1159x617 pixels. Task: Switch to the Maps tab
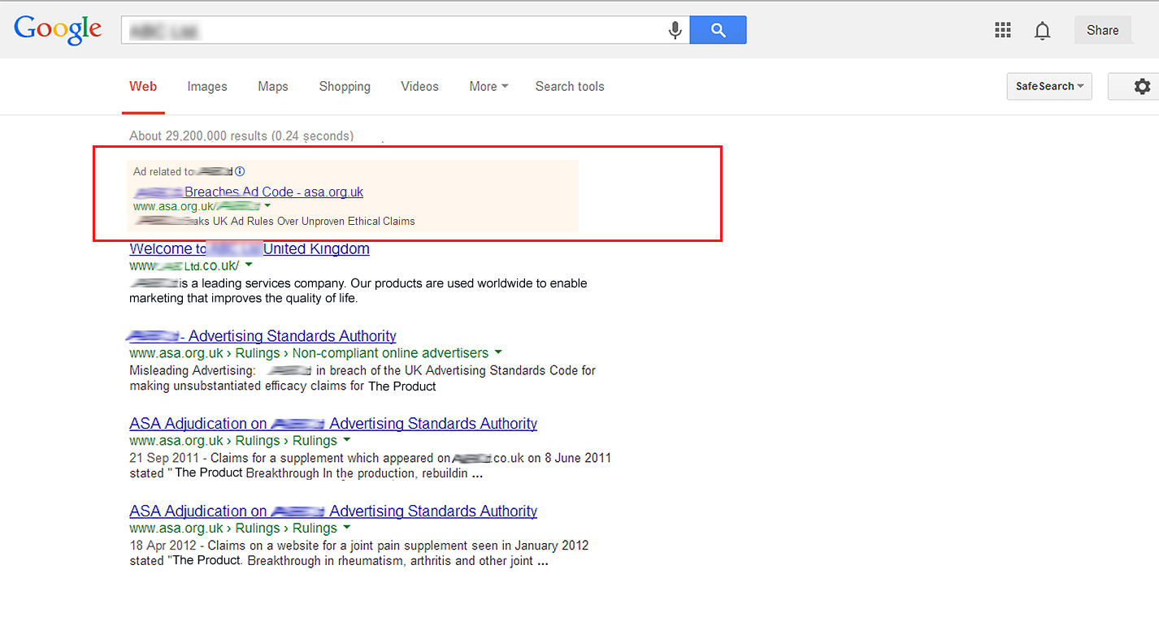click(273, 87)
